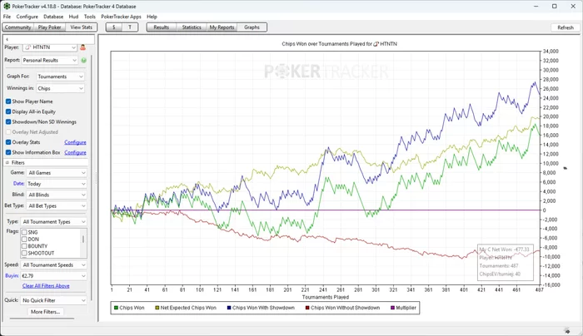Check the SNG flag checkbox
The height and width of the screenshot is (336, 583).
24,232
